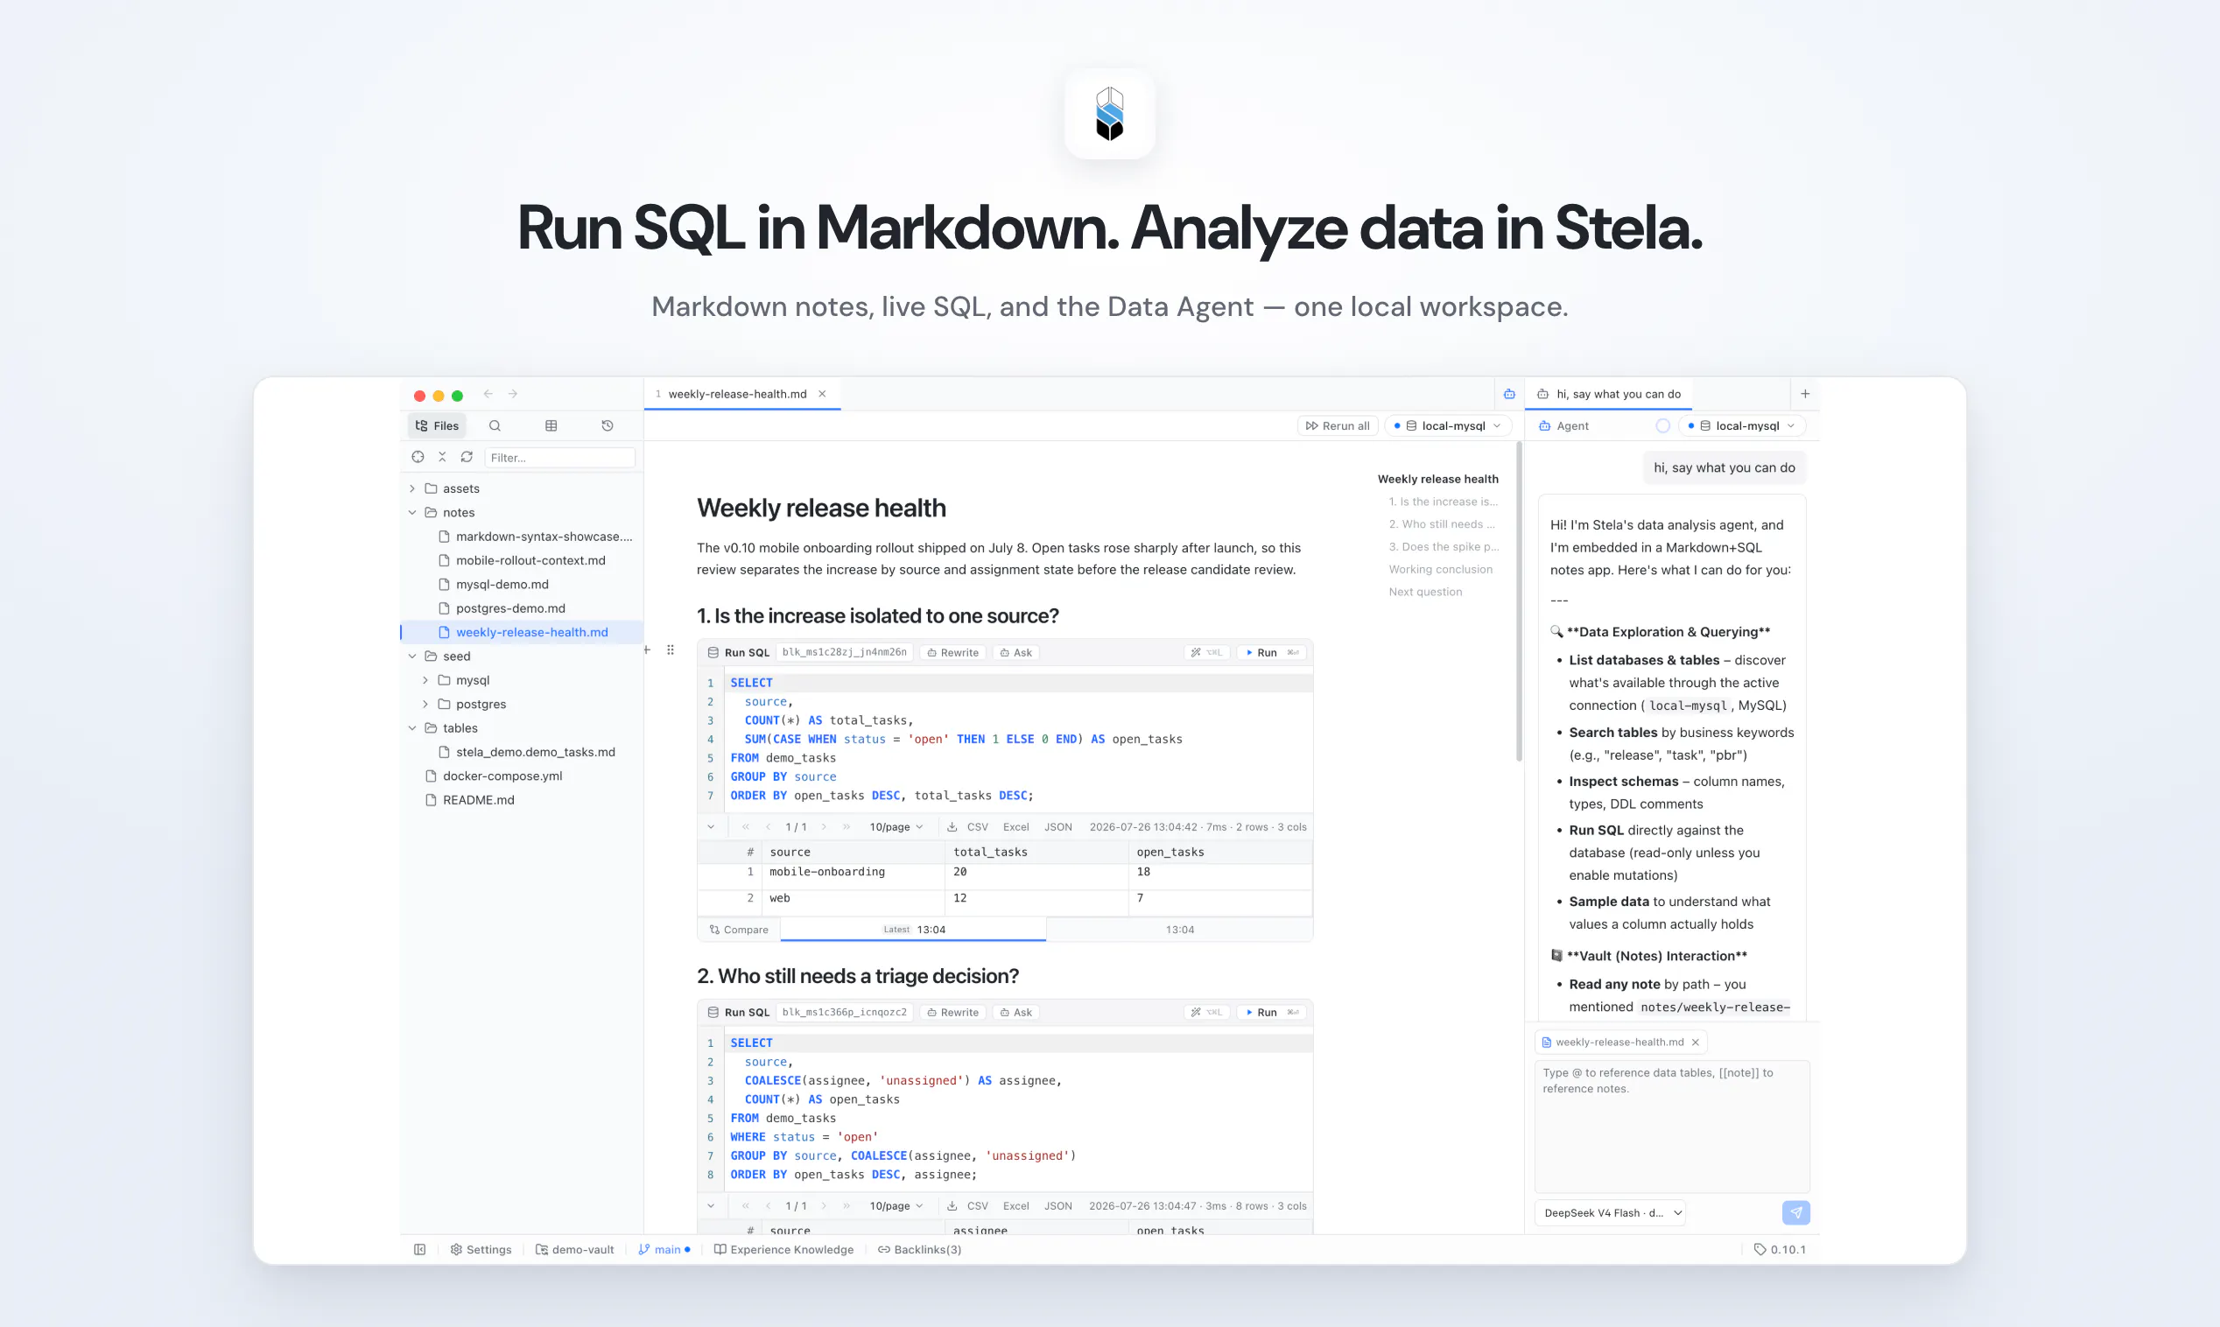Expand the mysql folder

click(425, 680)
